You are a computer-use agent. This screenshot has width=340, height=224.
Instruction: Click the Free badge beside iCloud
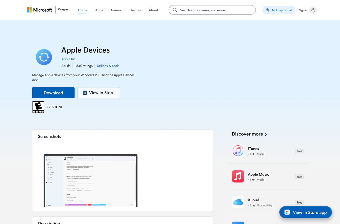pos(299,203)
